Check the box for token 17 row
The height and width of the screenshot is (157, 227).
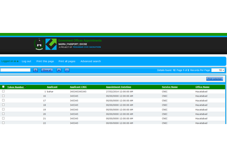[x=3, y=100]
